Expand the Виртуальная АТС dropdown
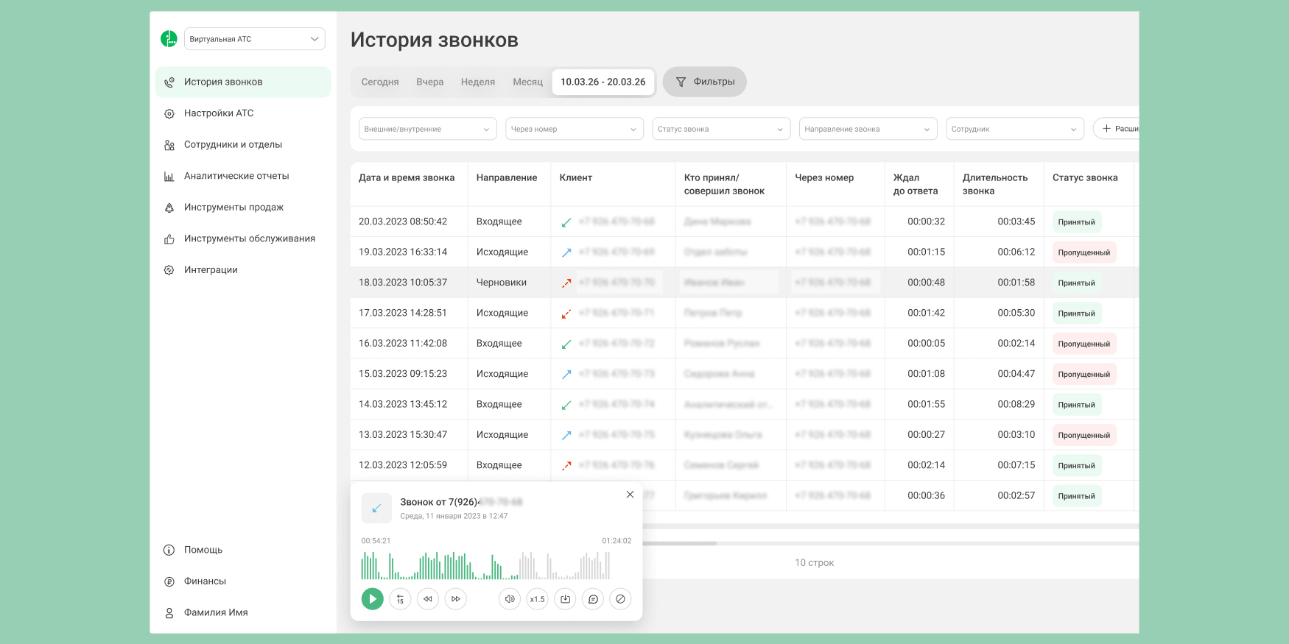Screen dimensions: 1289x644 [x=255, y=39]
